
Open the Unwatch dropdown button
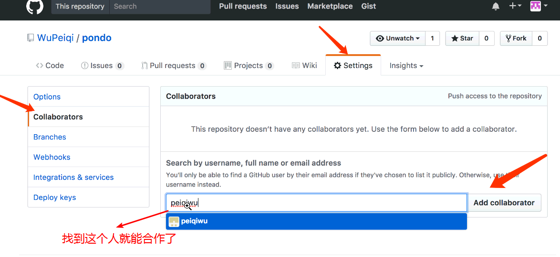[397, 39]
